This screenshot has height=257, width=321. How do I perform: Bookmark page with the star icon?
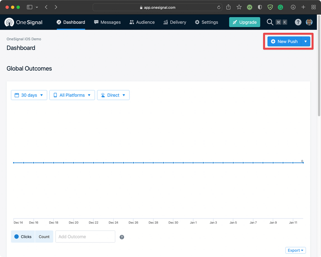tap(239, 7)
